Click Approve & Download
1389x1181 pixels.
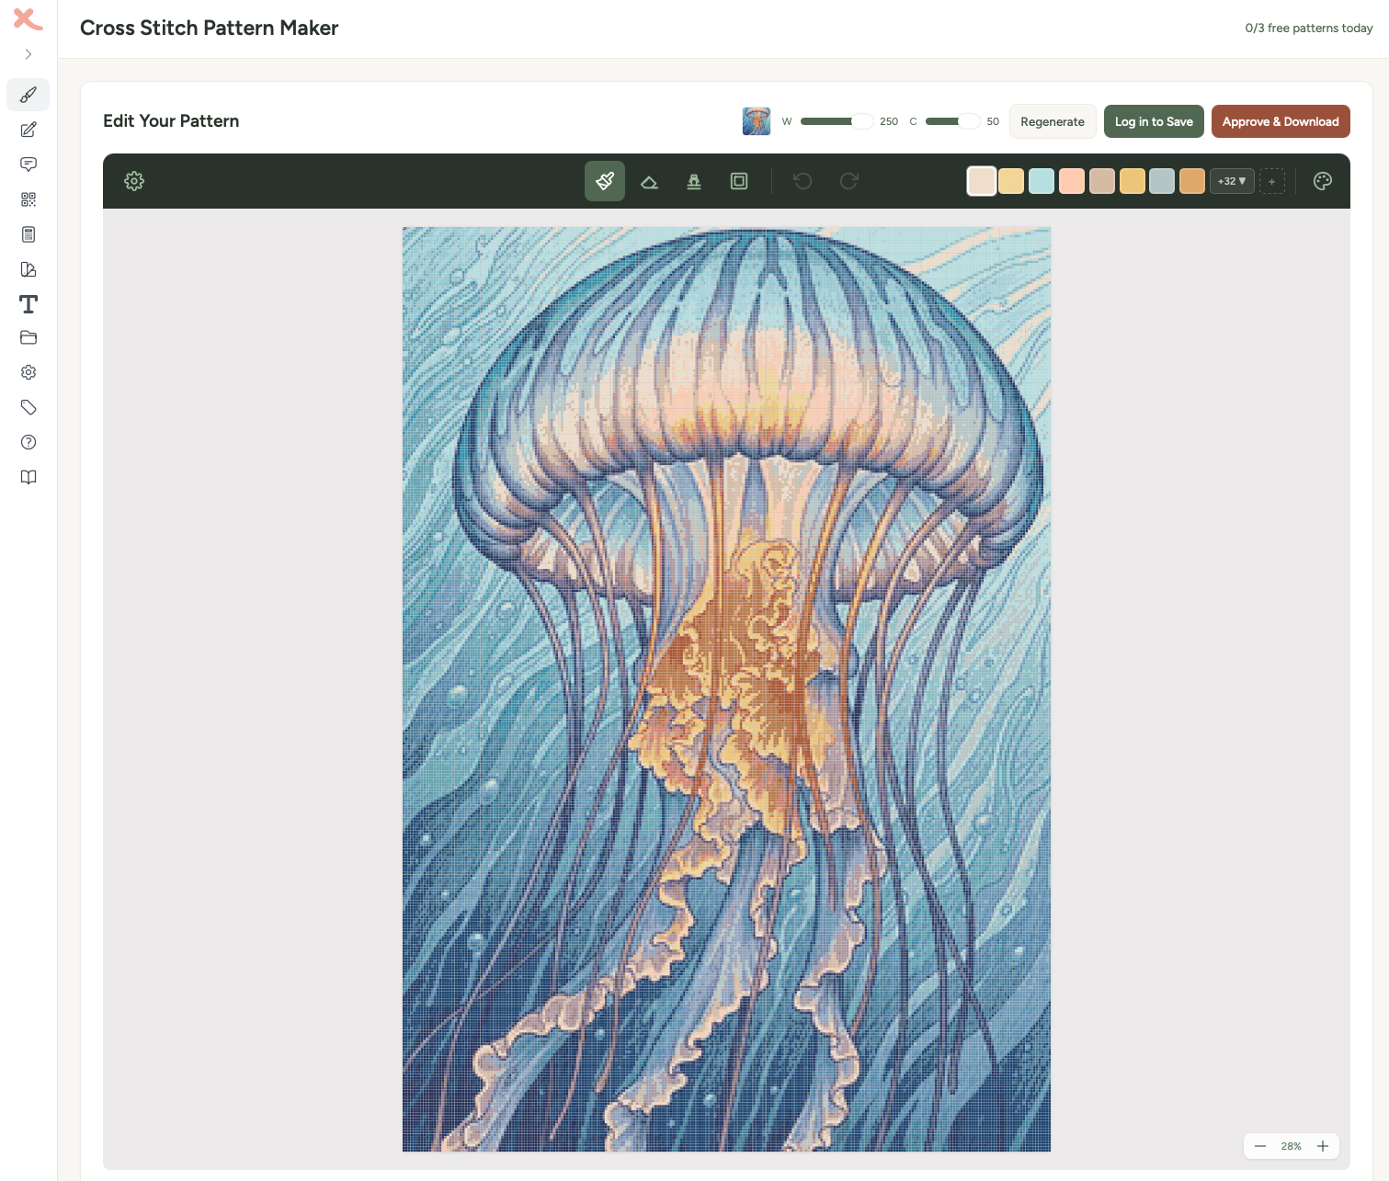pyautogui.click(x=1281, y=121)
